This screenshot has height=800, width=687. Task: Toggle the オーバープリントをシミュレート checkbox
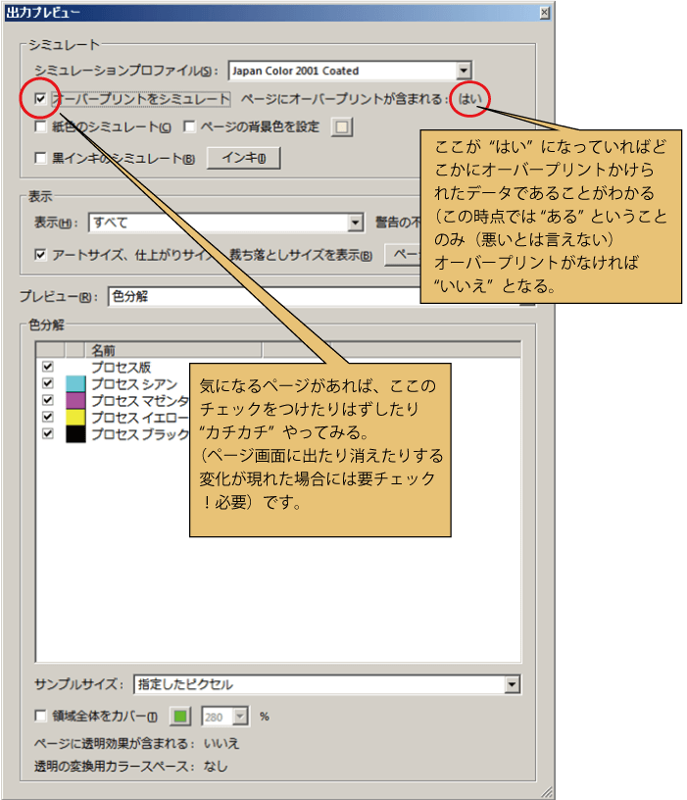40,99
